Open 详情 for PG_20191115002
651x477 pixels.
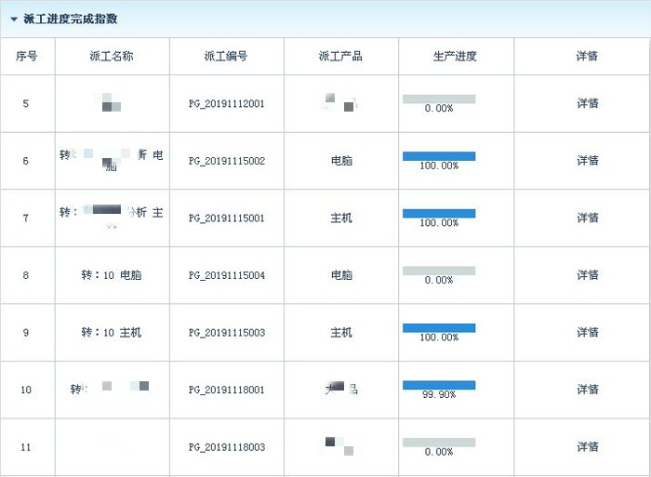click(x=587, y=161)
